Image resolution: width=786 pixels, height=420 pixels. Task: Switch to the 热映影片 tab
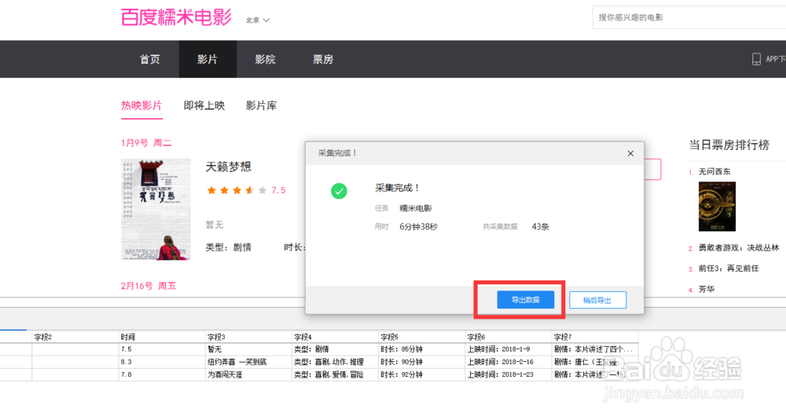click(141, 106)
